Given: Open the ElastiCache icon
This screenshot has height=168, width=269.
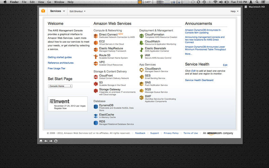Looking at the screenshot, I should (96, 116).
